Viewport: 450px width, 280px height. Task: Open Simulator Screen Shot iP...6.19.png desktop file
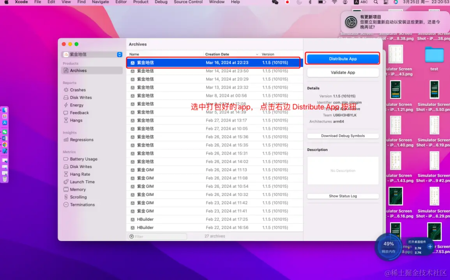[x=434, y=132]
